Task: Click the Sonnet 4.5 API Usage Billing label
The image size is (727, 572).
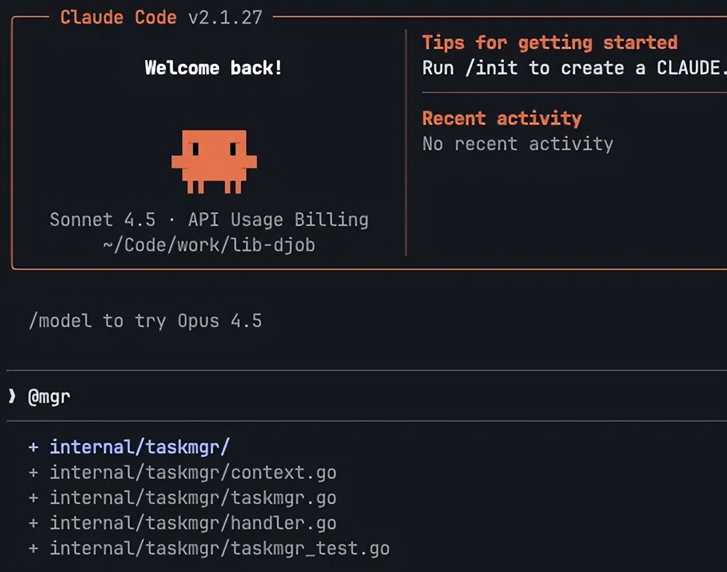Action: coord(209,219)
